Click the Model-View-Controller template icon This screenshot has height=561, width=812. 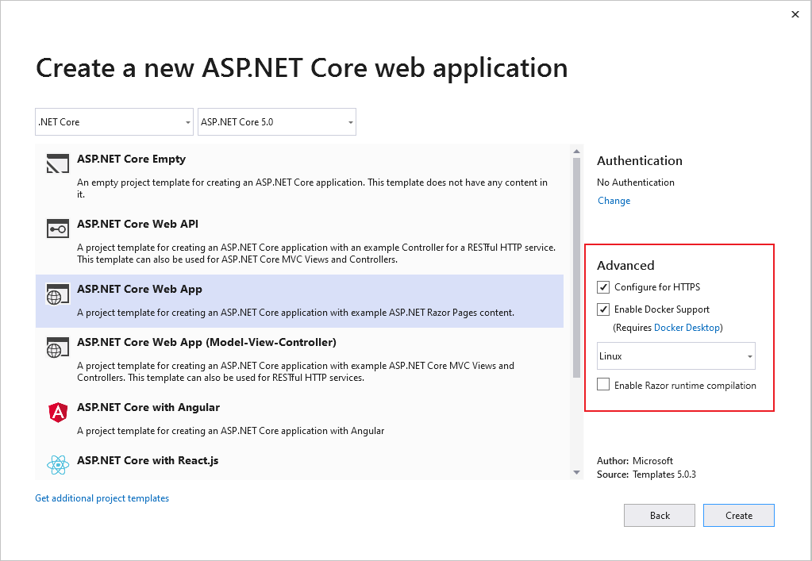click(56, 348)
